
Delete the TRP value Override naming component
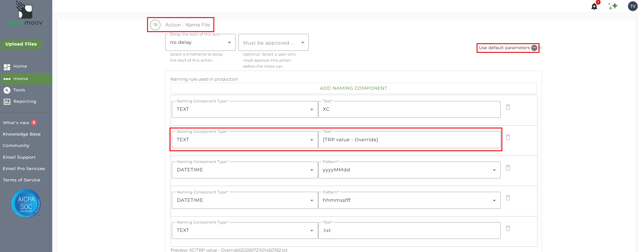tap(508, 137)
